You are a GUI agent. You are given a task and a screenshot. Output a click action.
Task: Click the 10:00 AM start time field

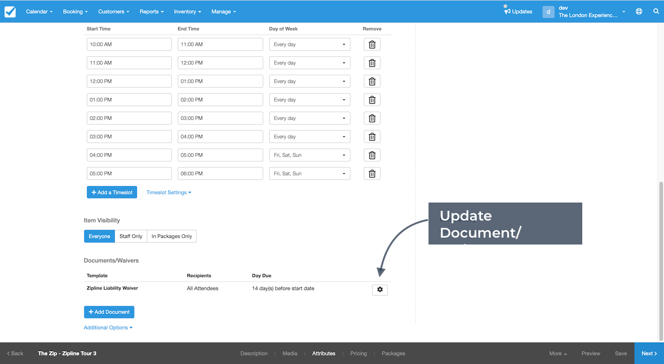pos(129,44)
